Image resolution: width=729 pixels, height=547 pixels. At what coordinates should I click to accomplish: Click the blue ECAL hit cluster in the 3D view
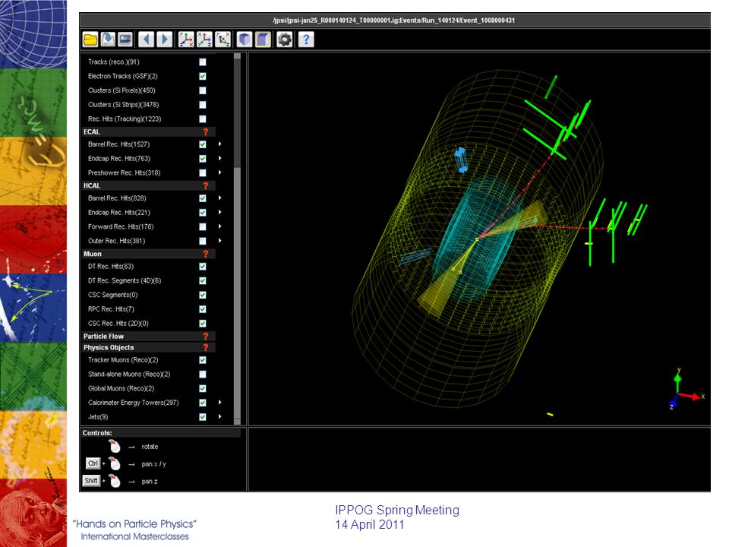(x=461, y=160)
